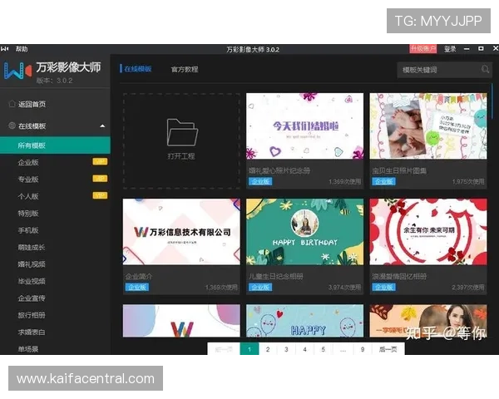Click the 返回首页 button
The width and height of the screenshot is (499, 399).
[x=32, y=104]
